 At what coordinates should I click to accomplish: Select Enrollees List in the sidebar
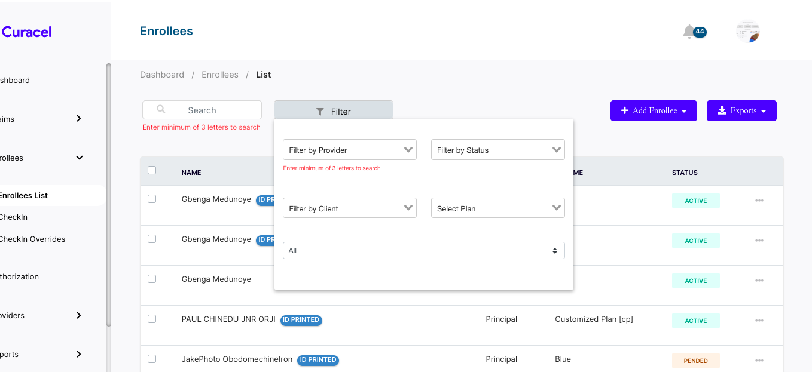point(24,195)
